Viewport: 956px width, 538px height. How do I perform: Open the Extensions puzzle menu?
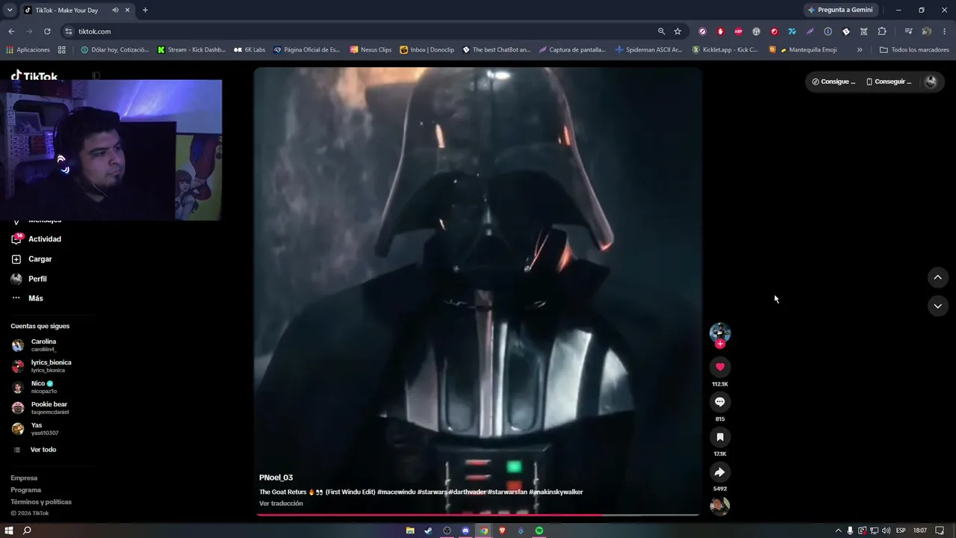click(882, 31)
